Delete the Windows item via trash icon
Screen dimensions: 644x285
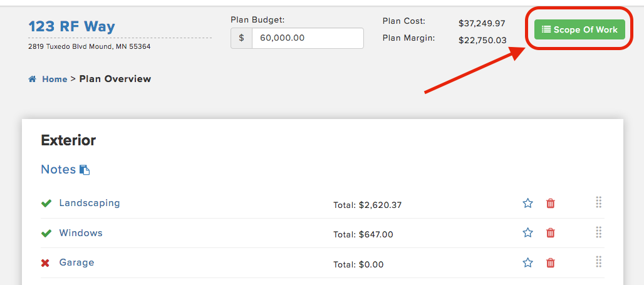coord(551,233)
